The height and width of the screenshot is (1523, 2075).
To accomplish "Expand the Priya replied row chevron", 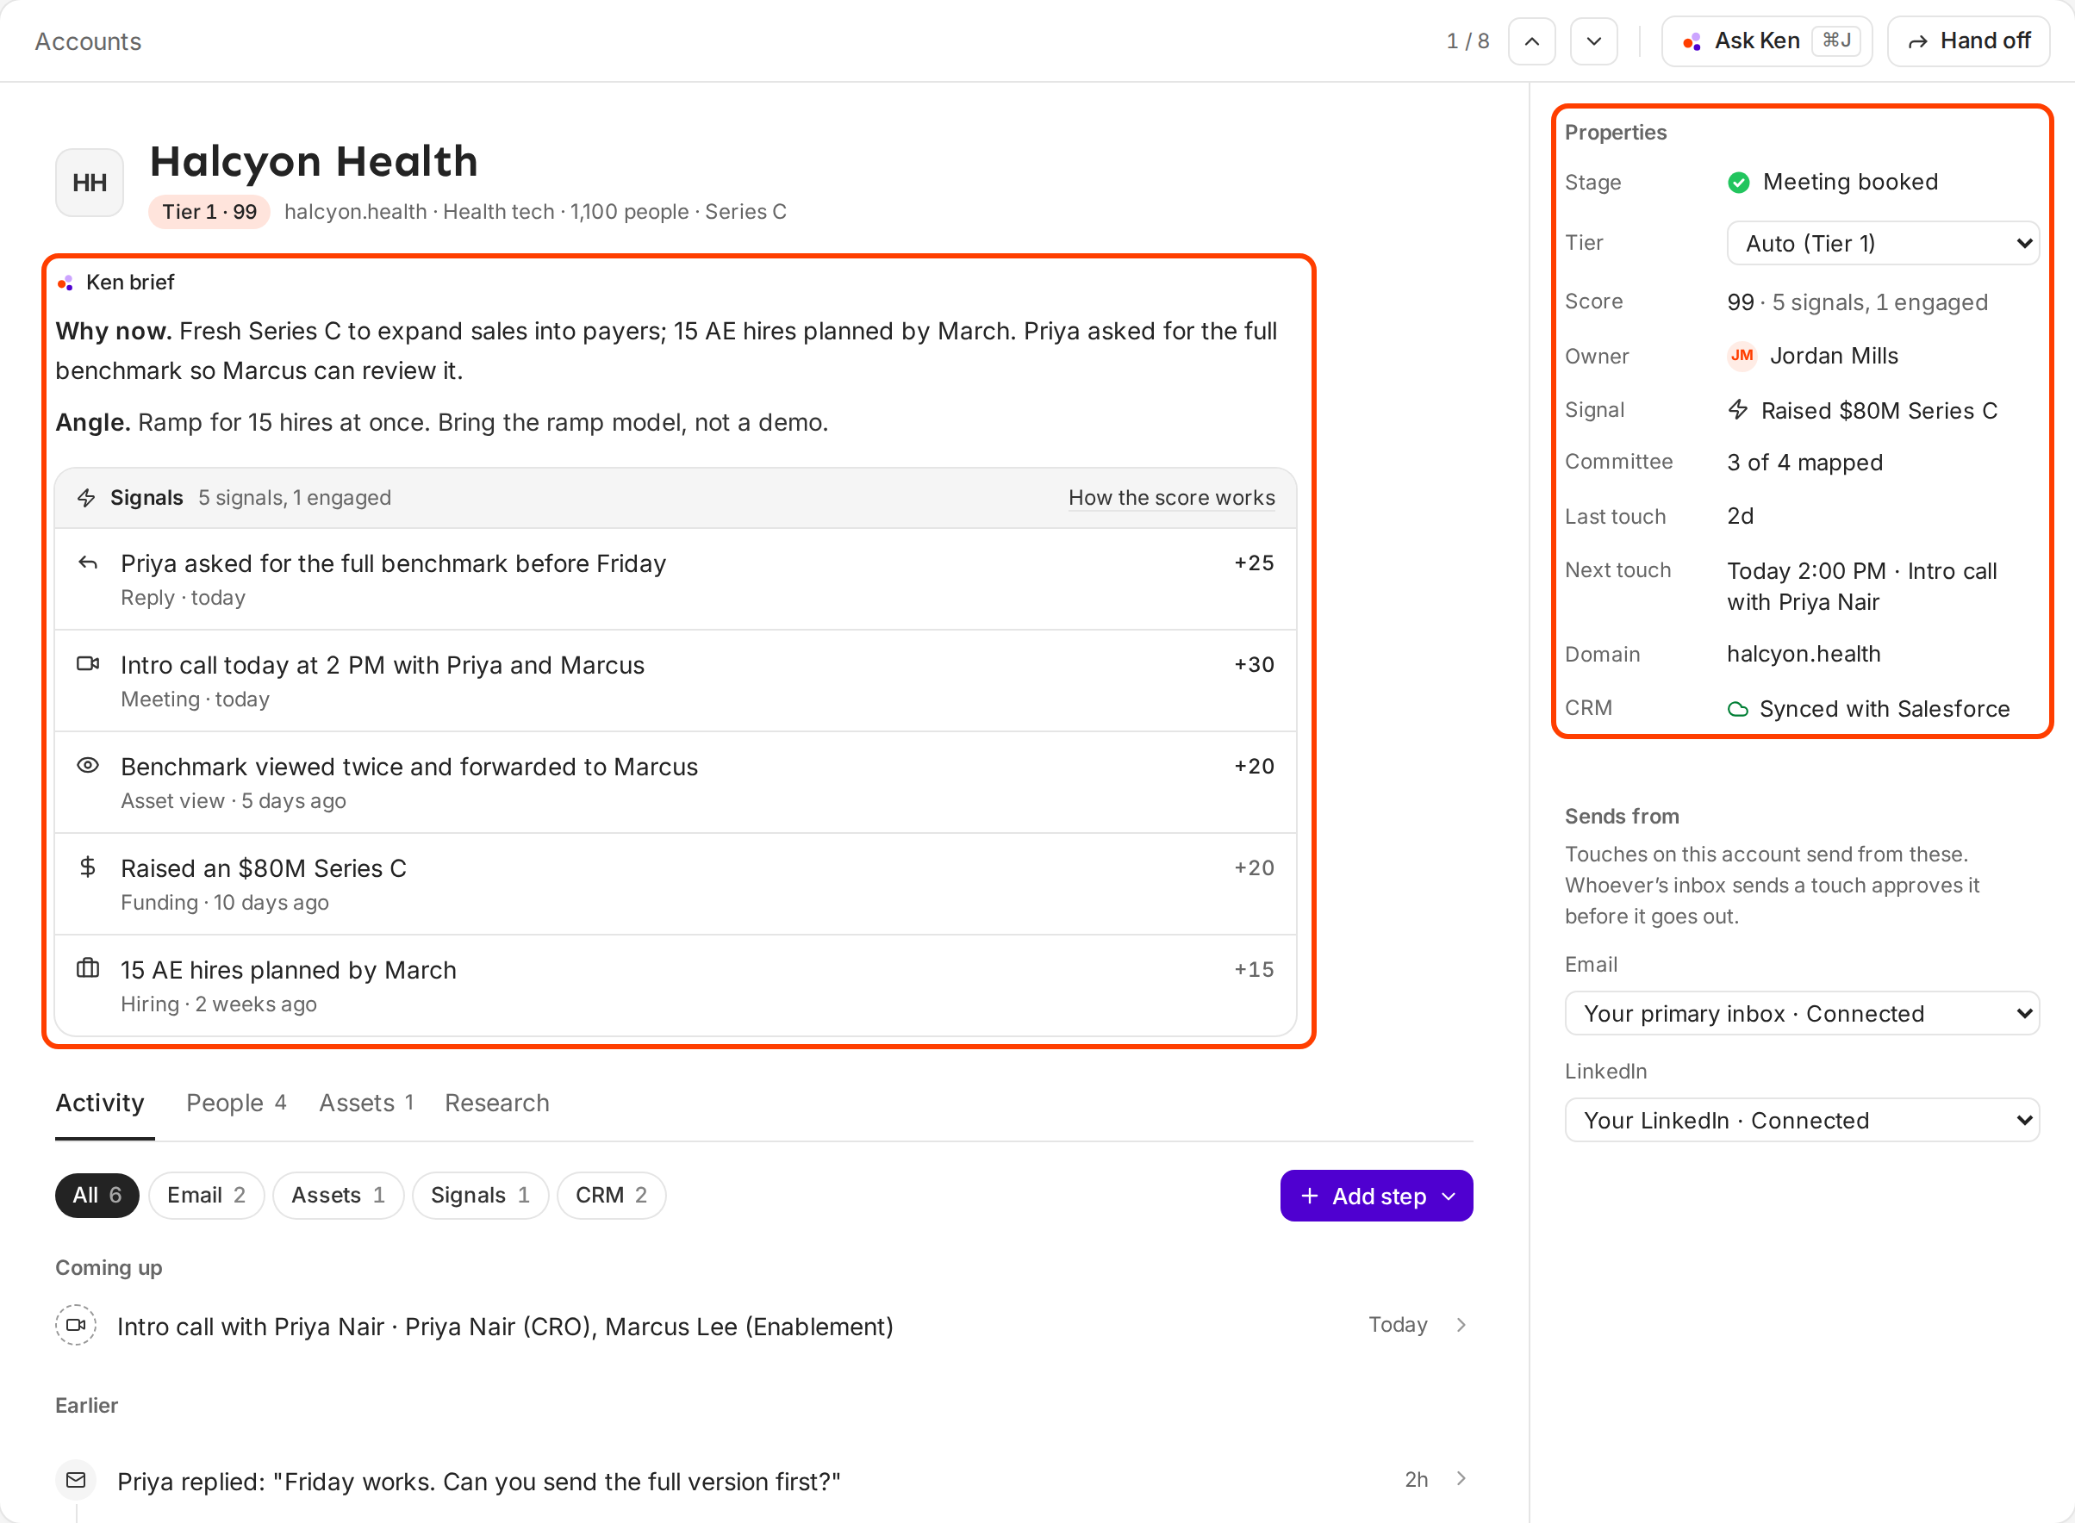I will coord(1461,1479).
